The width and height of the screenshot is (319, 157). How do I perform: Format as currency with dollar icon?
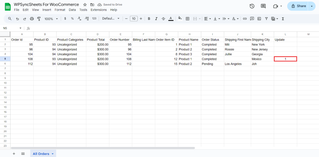(x=65, y=18)
